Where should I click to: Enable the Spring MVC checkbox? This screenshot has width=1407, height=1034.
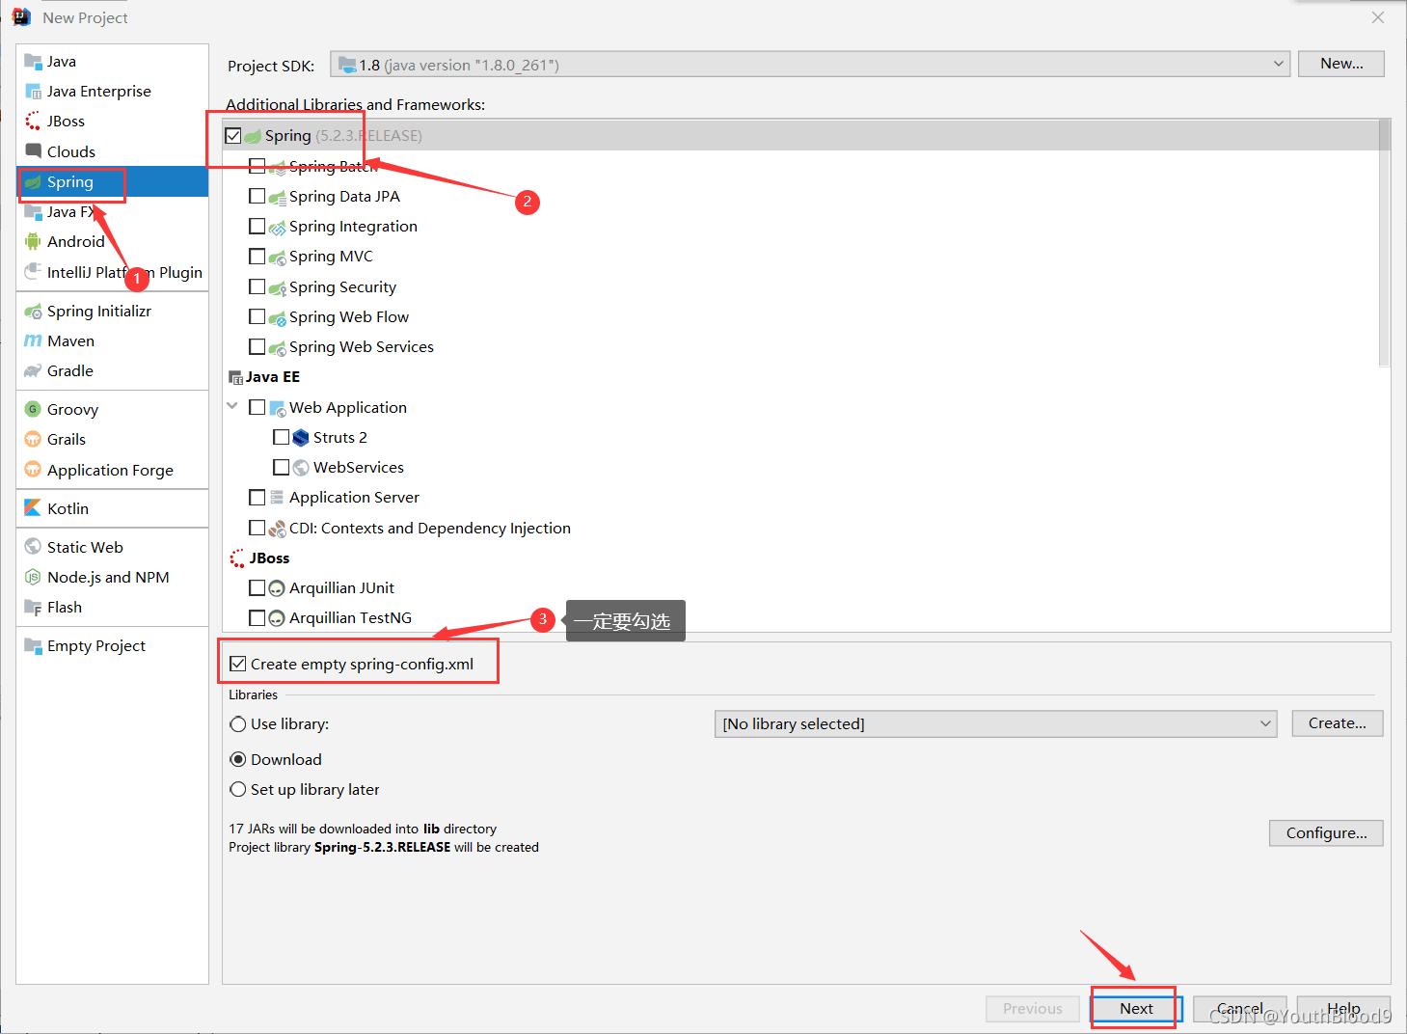[257, 257]
